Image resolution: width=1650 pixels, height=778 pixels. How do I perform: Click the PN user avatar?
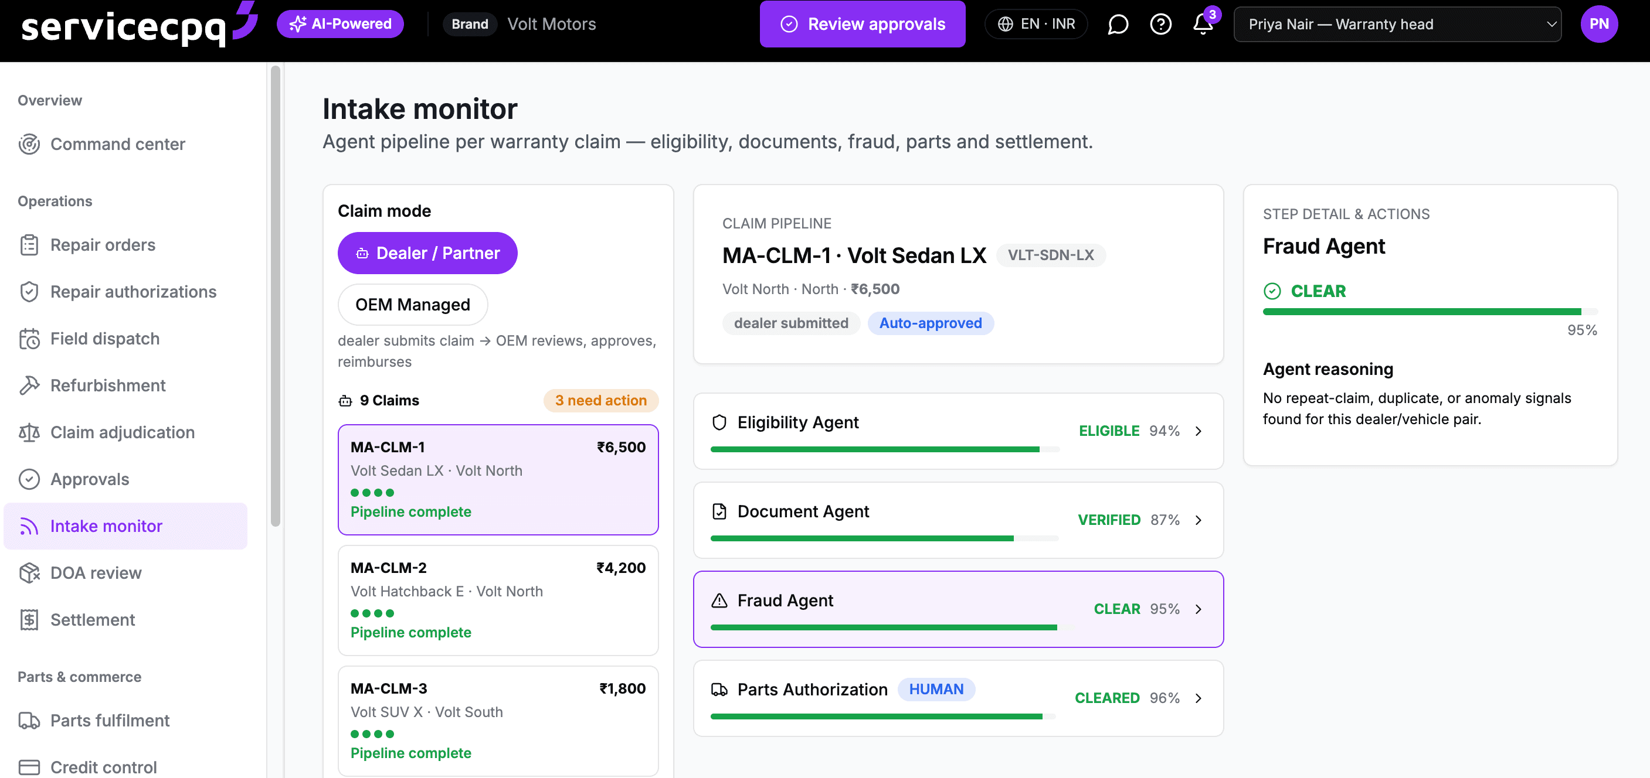pyautogui.click(x=1599, y=25)
